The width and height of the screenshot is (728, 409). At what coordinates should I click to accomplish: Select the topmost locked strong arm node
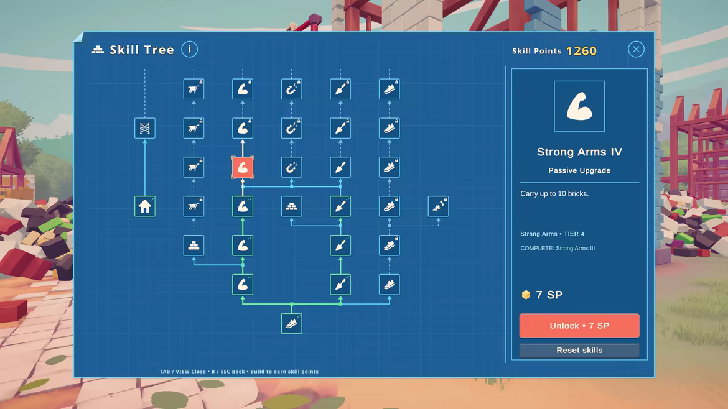243,89
